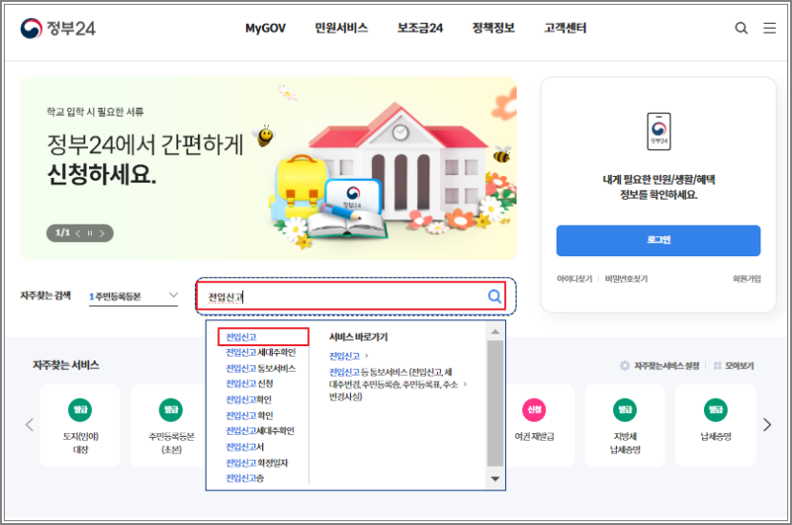Image resolution: width=792 pixels, height=525 pixels.
Task: Click the suggestion list scrollbar thumb
Action: pyautogui.click(x=495, y=403)
